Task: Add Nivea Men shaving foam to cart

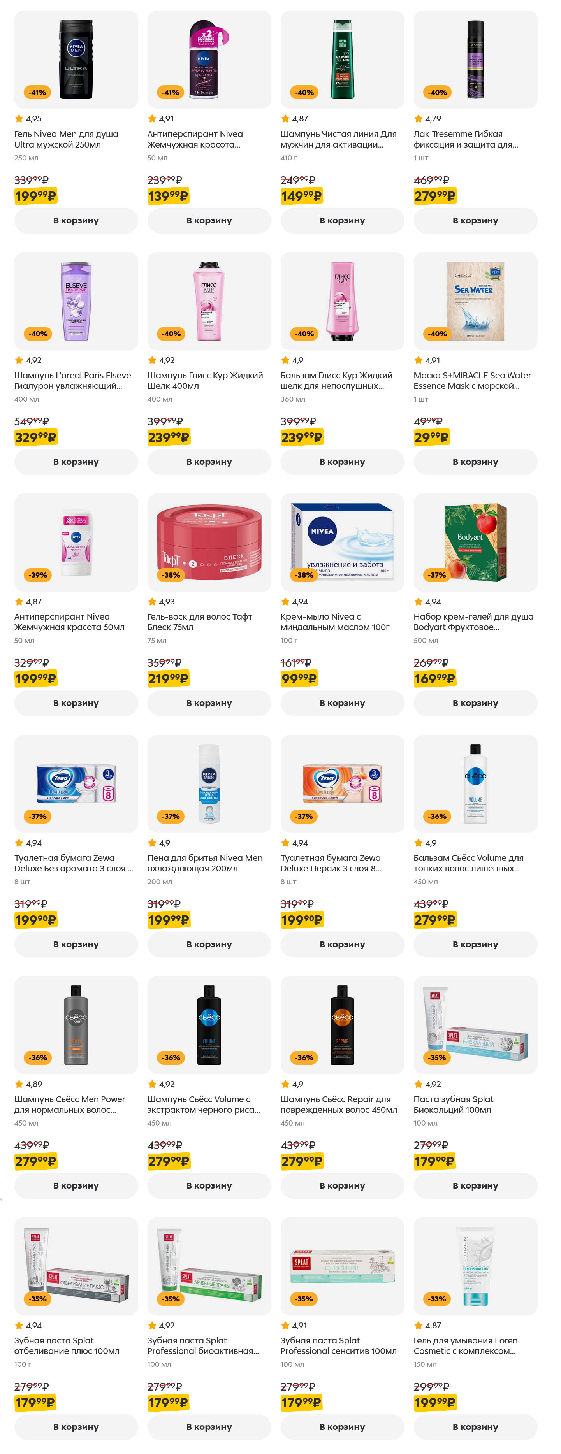Action: coord(209,944)
